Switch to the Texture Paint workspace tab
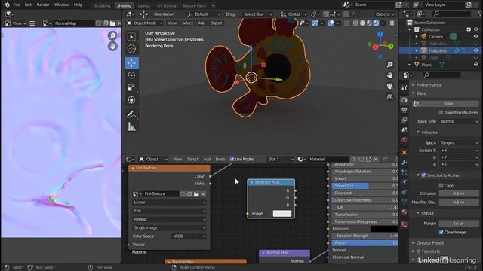 click(194, 5)
